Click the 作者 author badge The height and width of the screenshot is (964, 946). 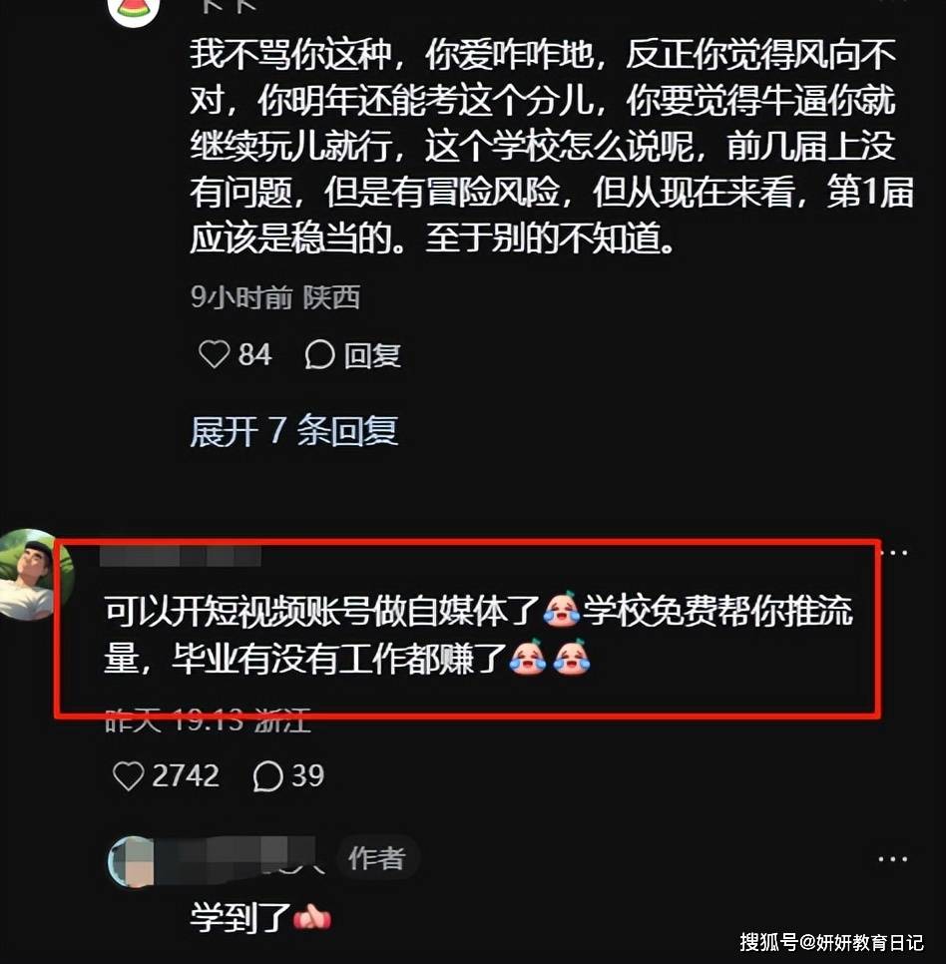[377, 858]
